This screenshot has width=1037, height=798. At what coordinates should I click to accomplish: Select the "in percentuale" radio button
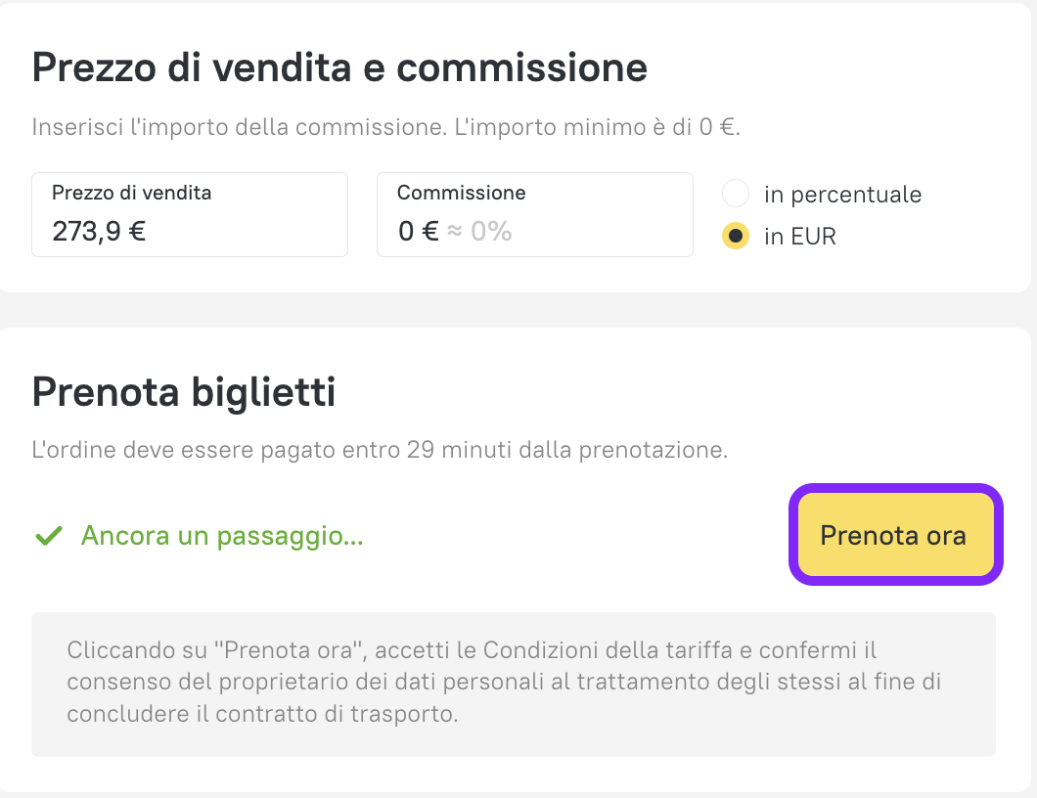pyautogui.click(x=736, y=194)
